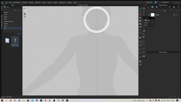Open the Scene list tab in Object Browser
This screenshot has height=102, width=181.
tap(148, 7)
